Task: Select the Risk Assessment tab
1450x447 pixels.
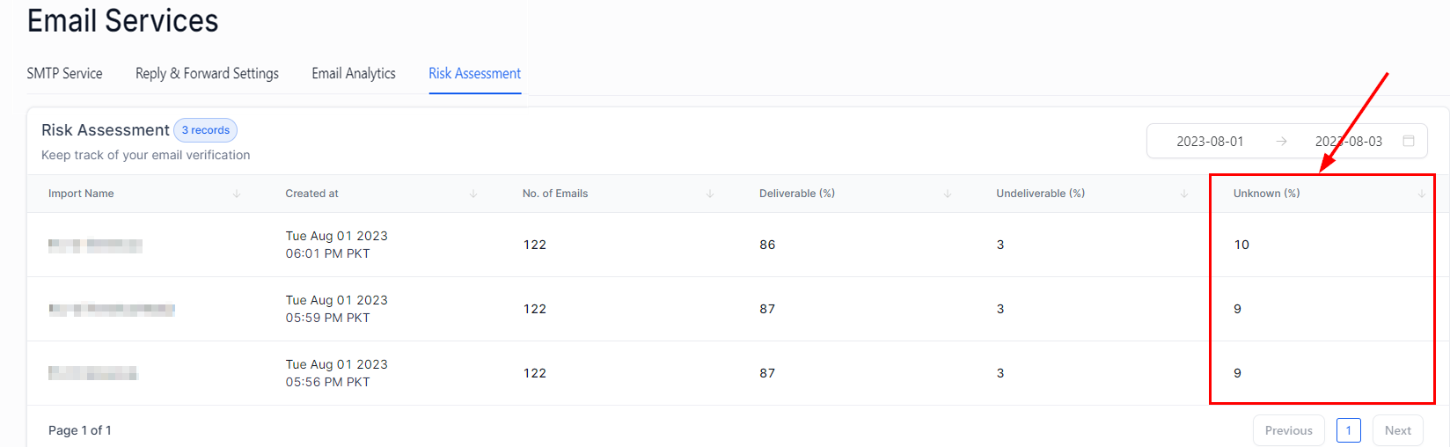Action: point(475,74)
